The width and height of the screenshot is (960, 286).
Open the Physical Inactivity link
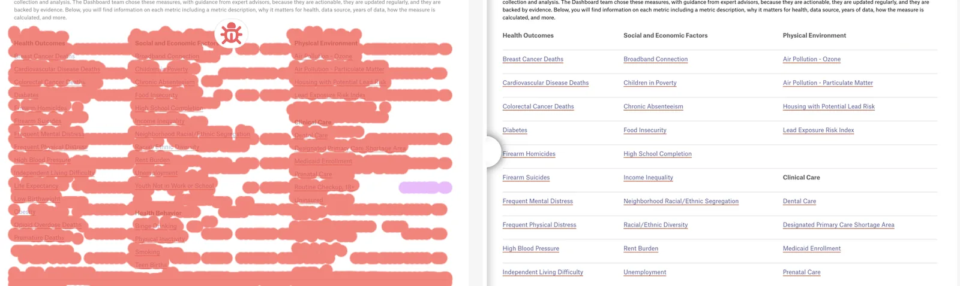point(160,239)
